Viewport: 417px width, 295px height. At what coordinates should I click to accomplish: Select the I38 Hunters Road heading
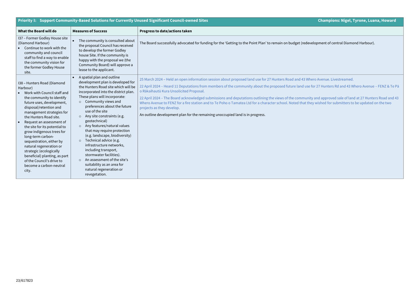[x=41, y=85]
